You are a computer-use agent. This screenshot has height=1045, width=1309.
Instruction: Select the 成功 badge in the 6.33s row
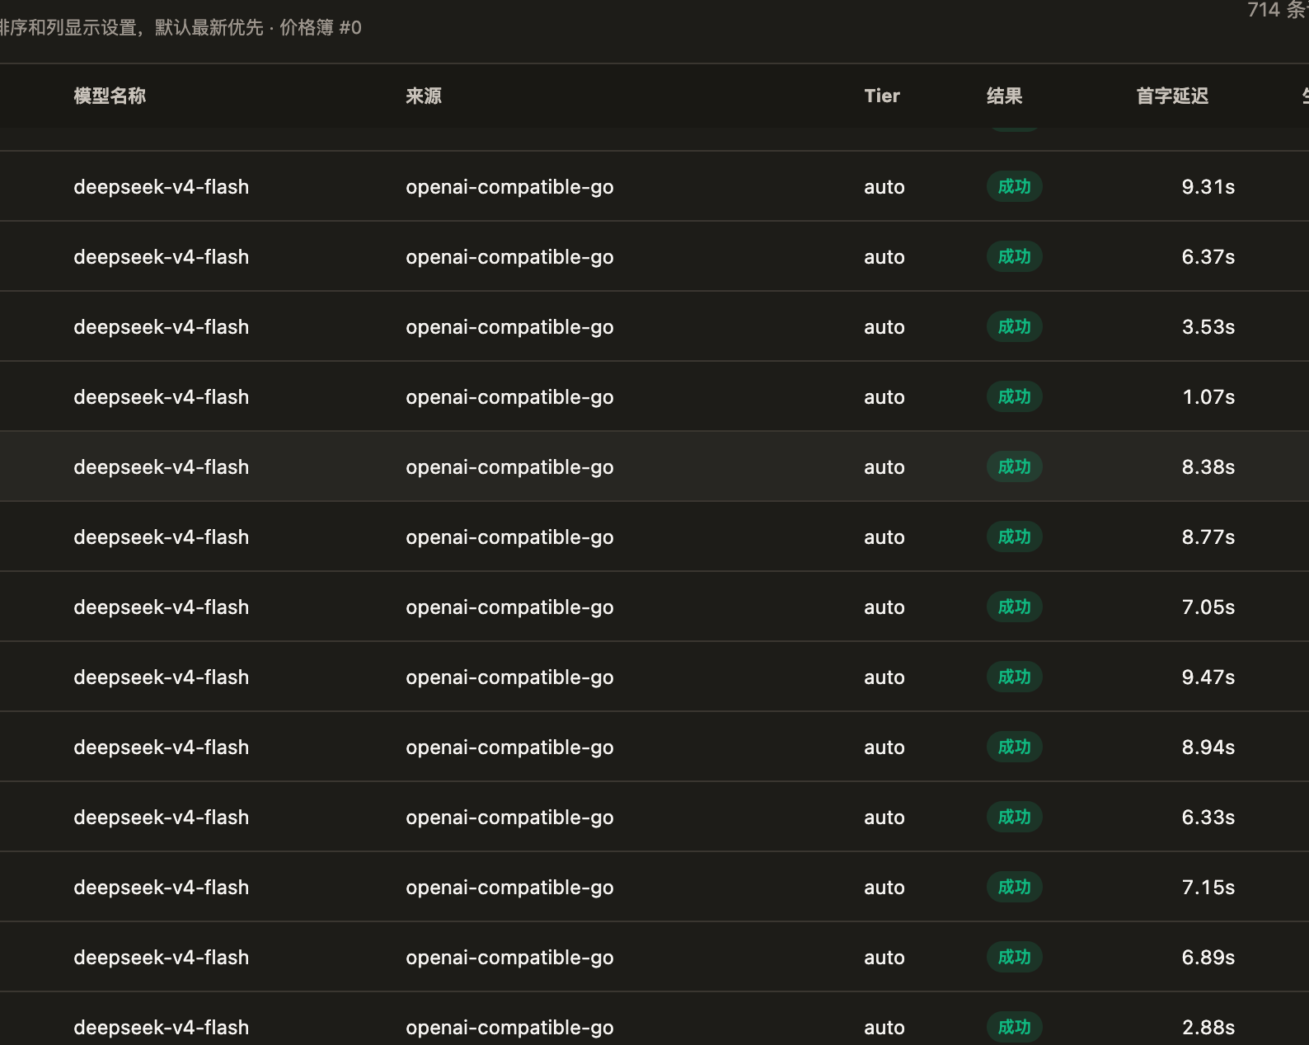[1015, 818]
